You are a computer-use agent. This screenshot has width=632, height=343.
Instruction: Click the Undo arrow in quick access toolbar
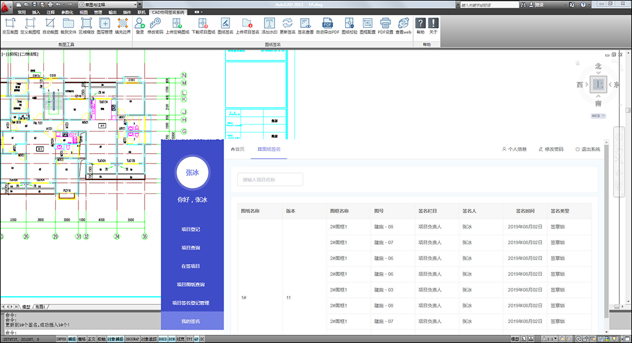tap(57, 5)
